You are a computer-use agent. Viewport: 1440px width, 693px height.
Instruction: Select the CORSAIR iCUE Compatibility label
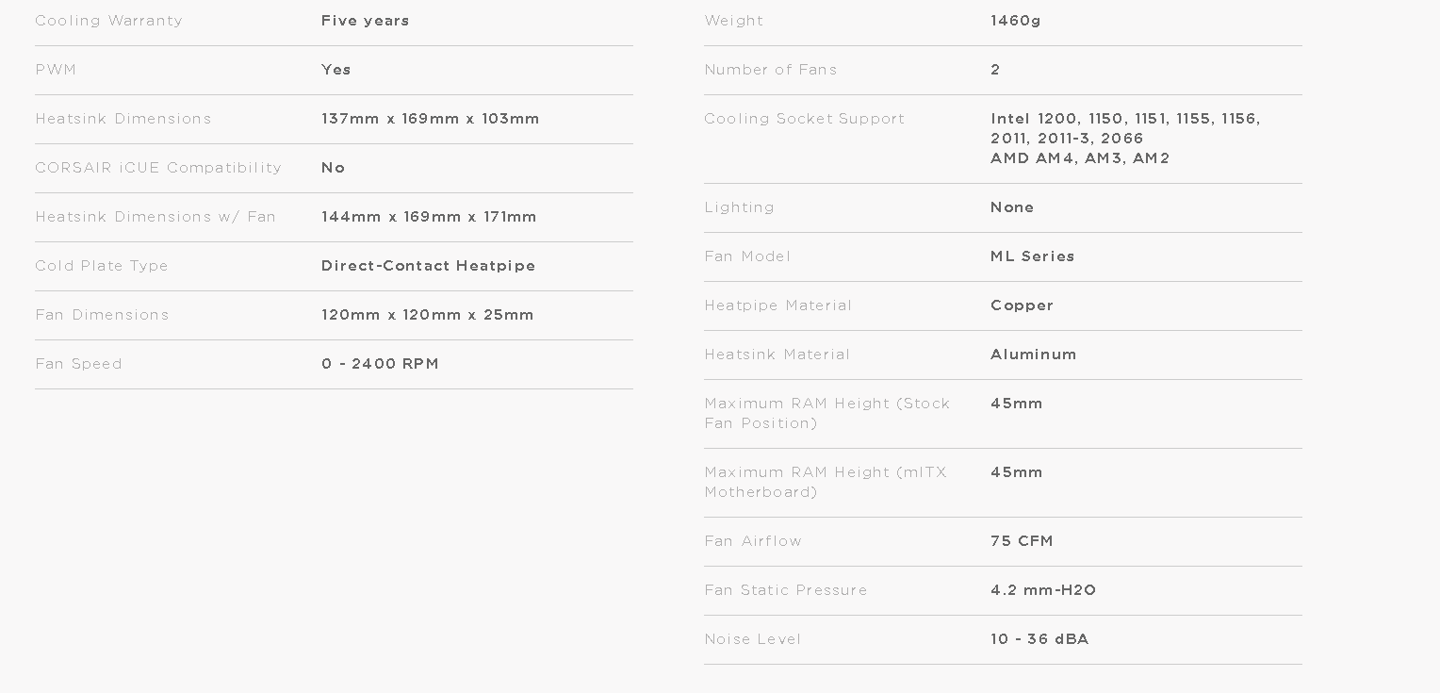[158, 168]
